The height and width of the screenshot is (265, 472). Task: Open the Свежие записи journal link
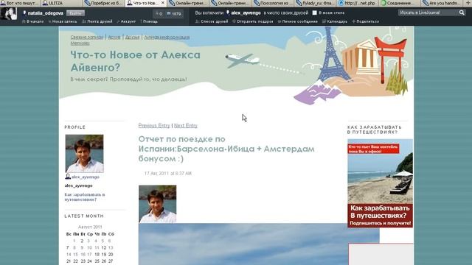click(x=87, y=38)
